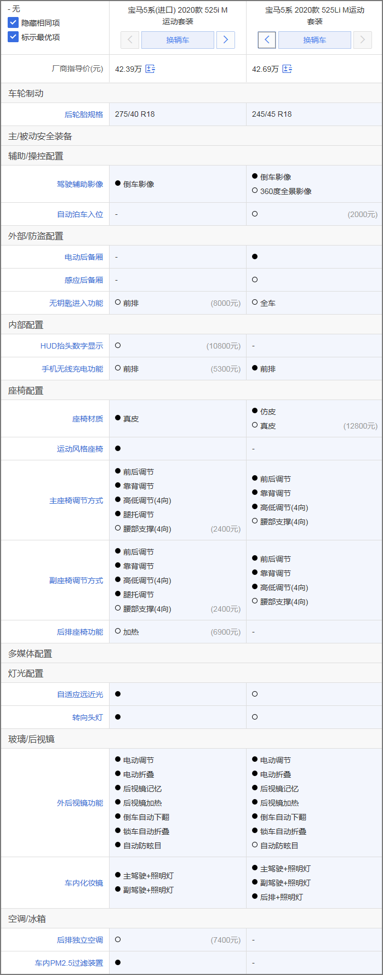Viewport: 383px width, 975px height.
Task: Click the (7400元) 后排独立空调 price
Action: tap(226, 940)
